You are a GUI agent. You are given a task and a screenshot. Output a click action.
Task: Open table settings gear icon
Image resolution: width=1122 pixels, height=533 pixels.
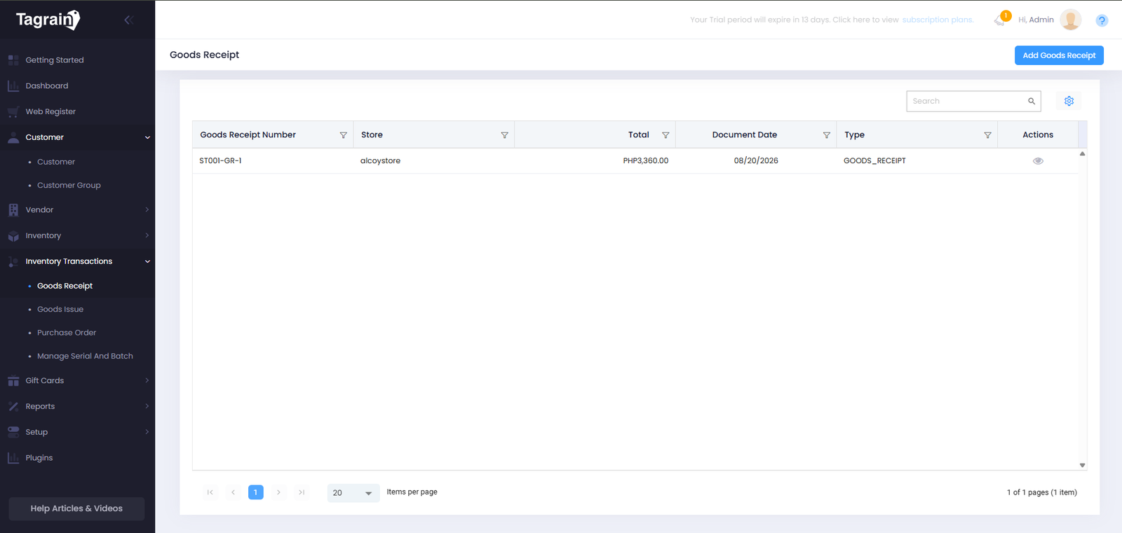pyautogui.click(x=1069, y=101)
